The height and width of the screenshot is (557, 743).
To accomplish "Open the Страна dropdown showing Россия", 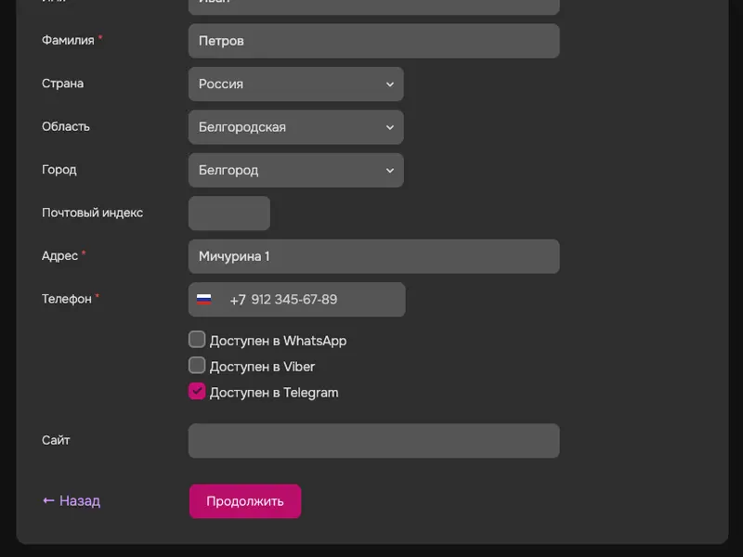I will click(295, 84).
